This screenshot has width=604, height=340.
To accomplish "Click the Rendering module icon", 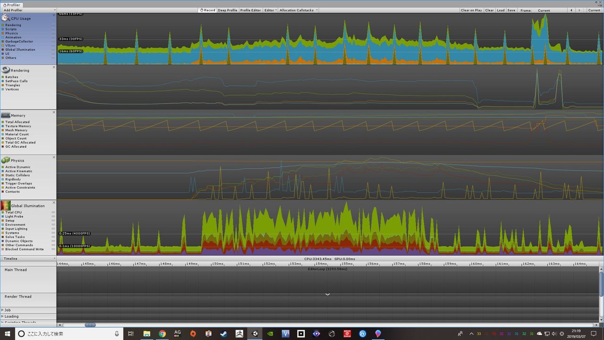I will (x=5, y=70).
